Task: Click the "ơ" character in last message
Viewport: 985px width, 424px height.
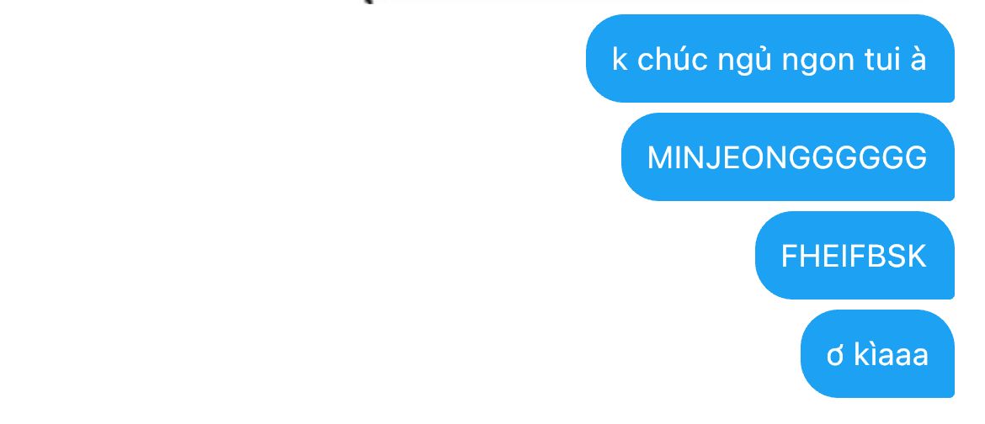Action: point(835,356)
